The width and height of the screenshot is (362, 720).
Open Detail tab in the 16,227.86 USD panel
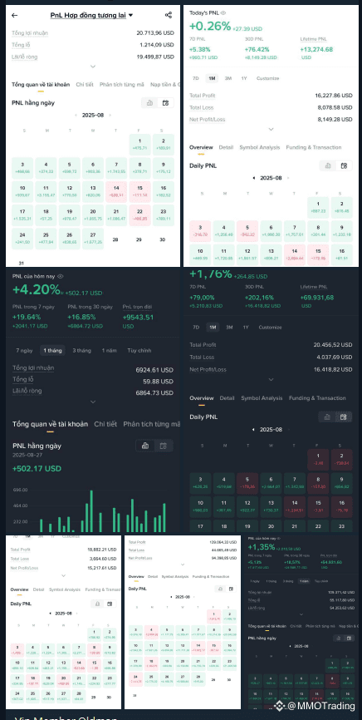pyautogui.click(x=226, y=147)
